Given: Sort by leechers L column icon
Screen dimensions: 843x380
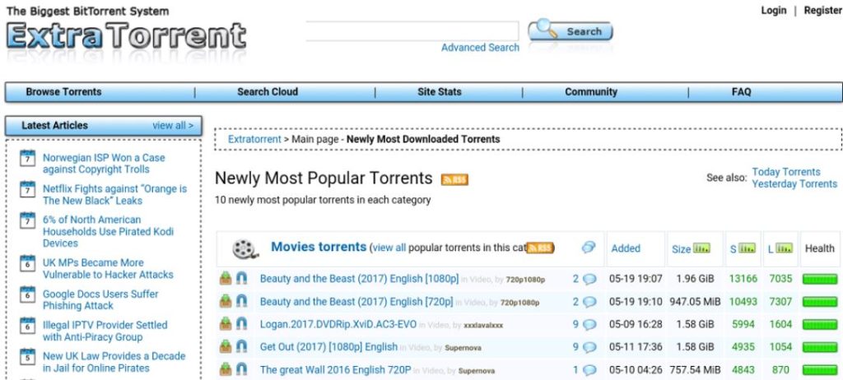Looking at the screenshot, I should [785, 248].
